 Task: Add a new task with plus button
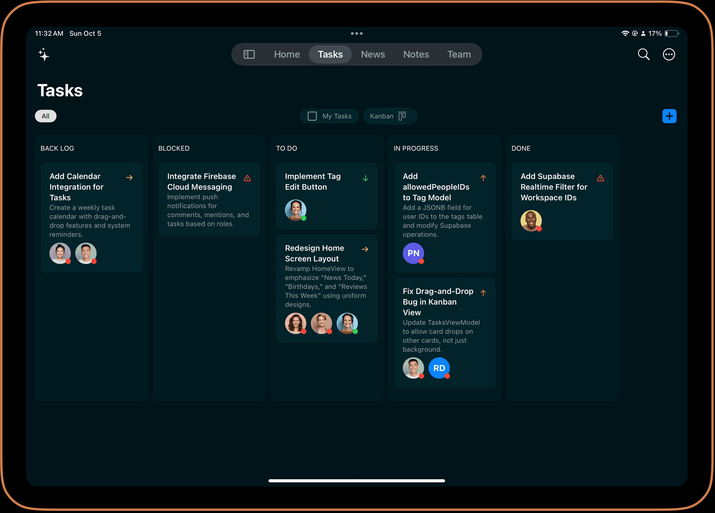[x=669, y=116]
